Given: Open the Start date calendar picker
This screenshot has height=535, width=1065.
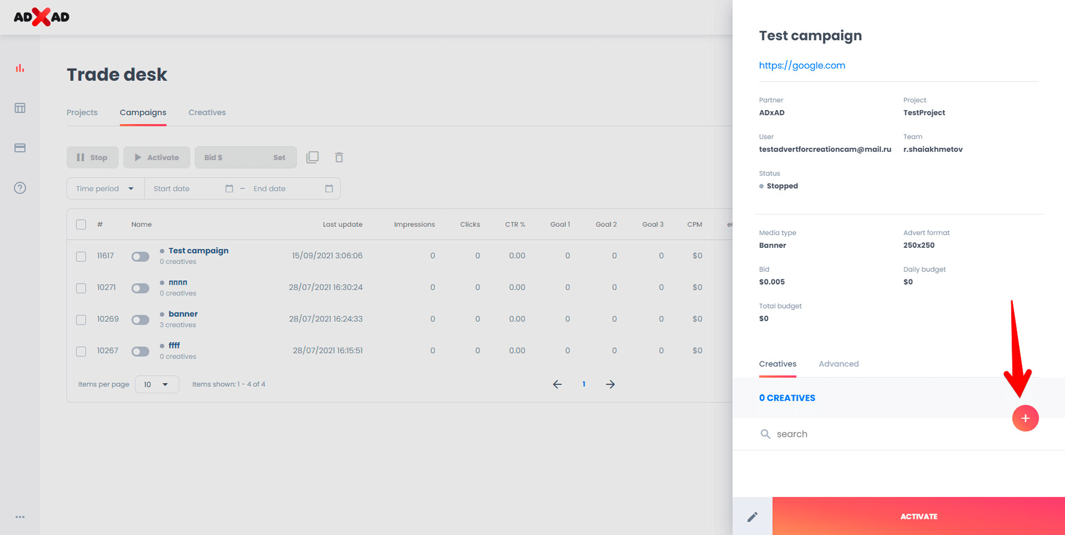Looking at the screenshot, I should coord(229,189).
